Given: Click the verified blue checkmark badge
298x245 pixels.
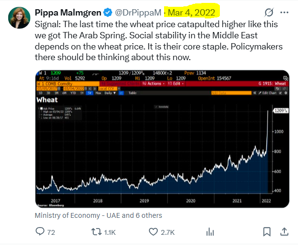Looking at the screenshot, I should tap(108, 13).
